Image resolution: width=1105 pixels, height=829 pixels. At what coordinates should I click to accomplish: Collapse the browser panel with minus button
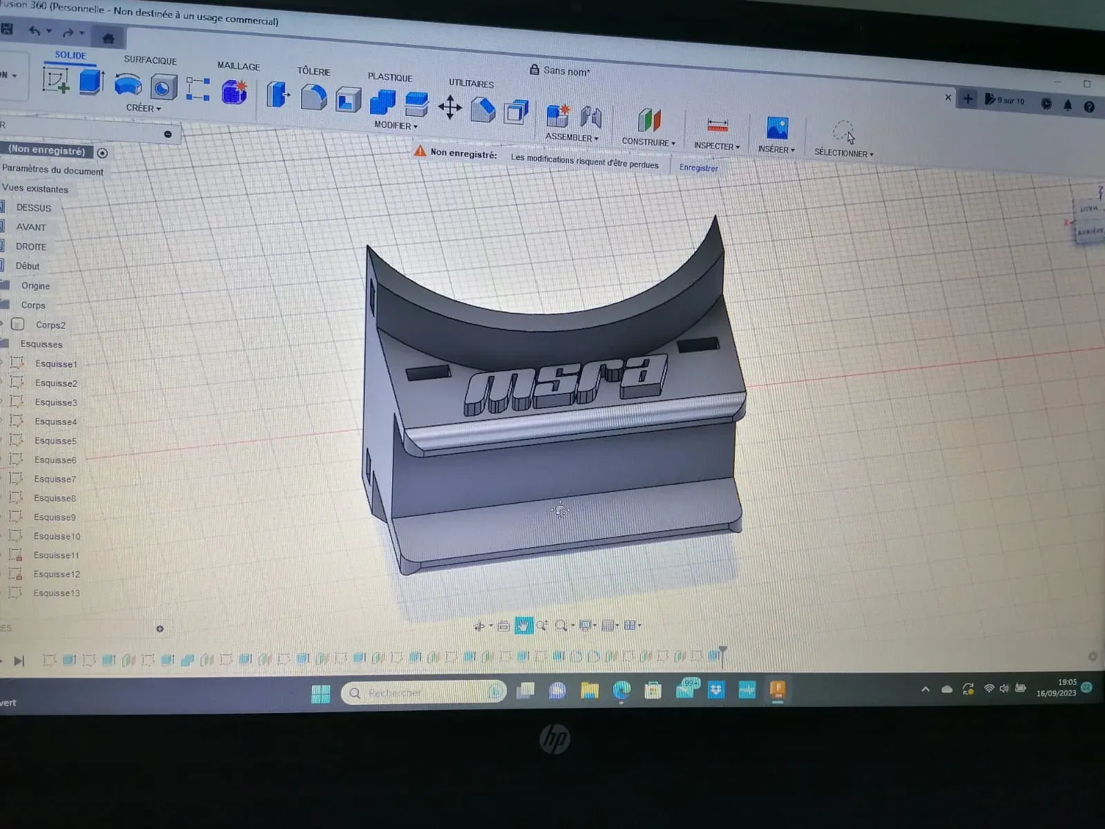pyautogui.click(x=168, y=134)
